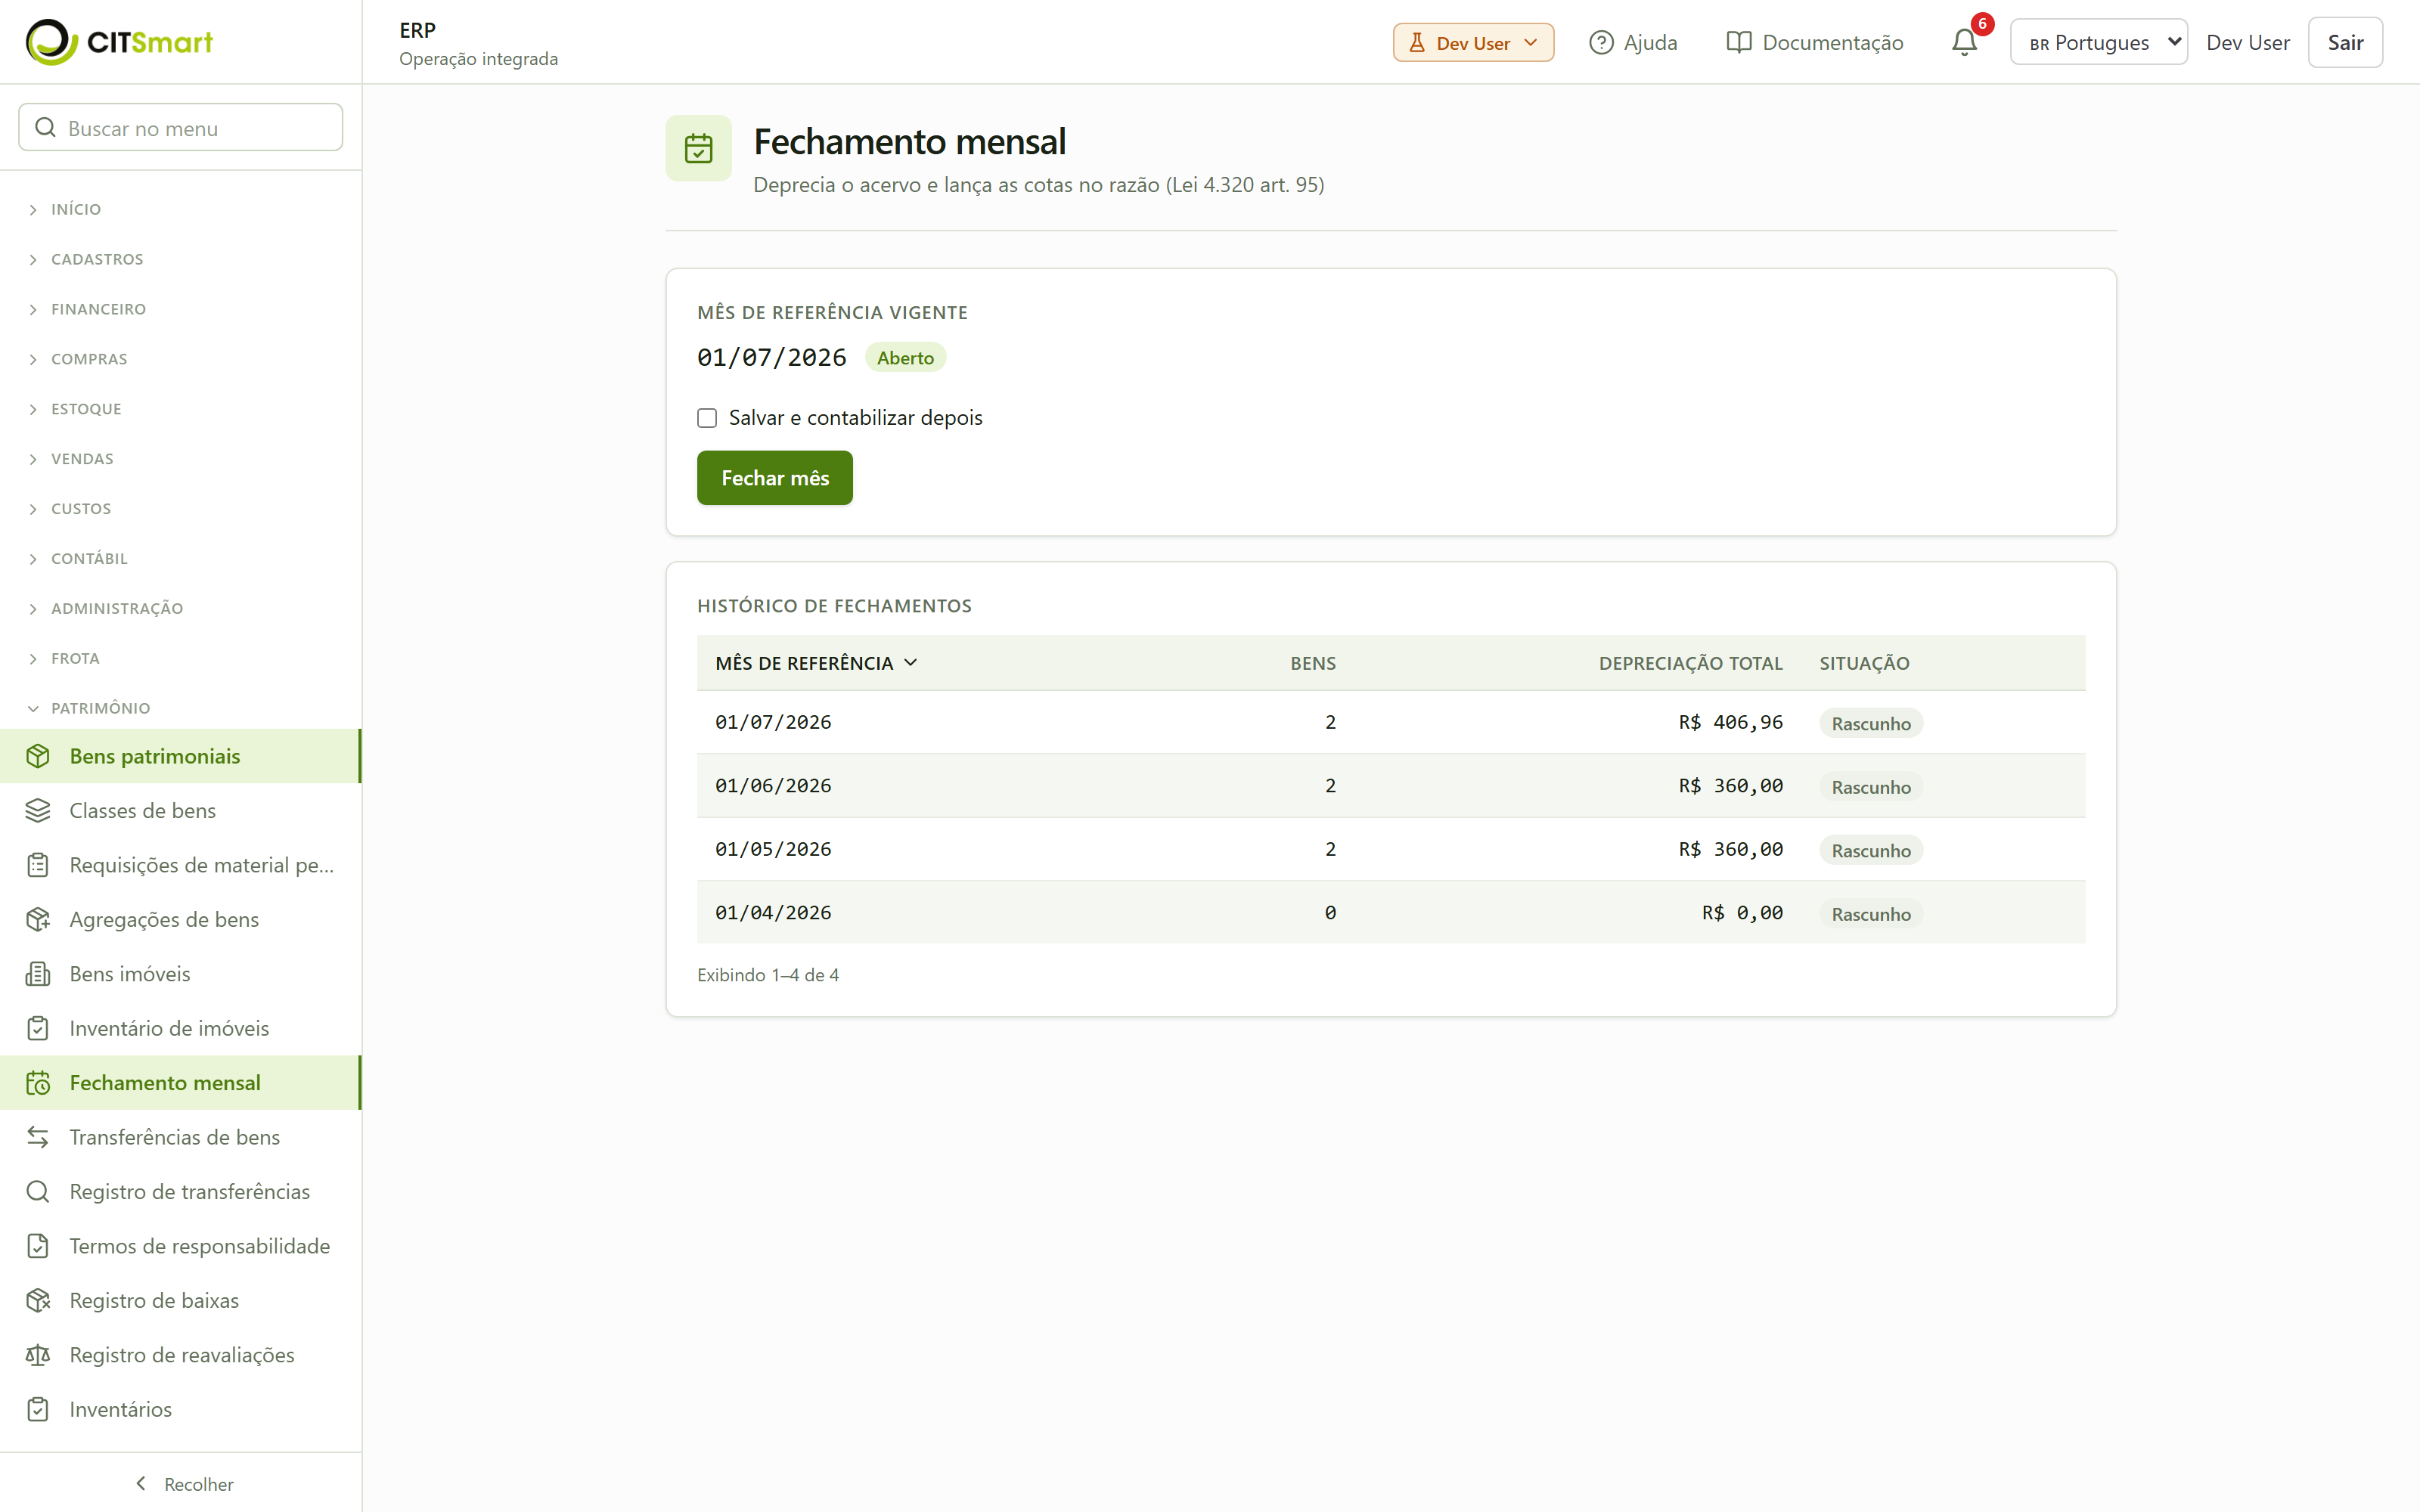The width and height of the screenshot is (2420, 1512).
Task: Click the Bens patrimoniais cube icon
Action: pyautogui.click(x=38, y=756)
